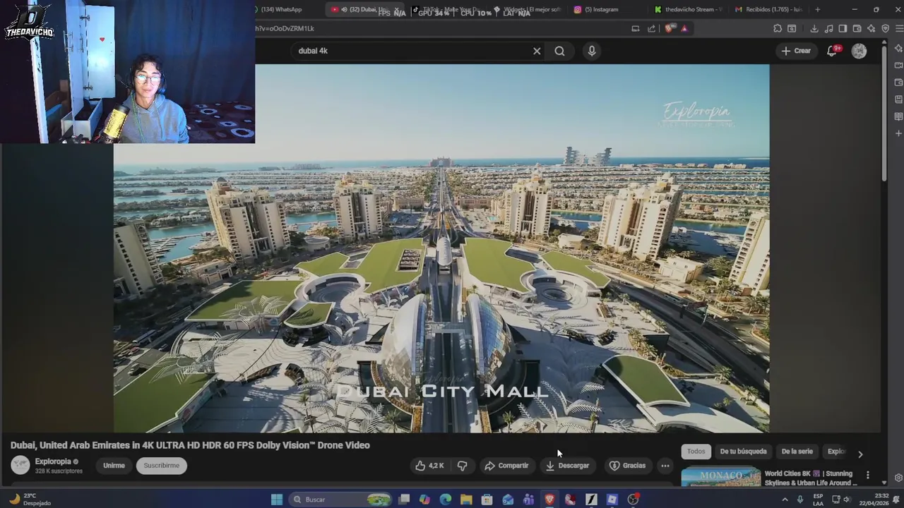Select the "De tu búsqueda" chip
Screen dimensions: 904x508
(743, 452)
